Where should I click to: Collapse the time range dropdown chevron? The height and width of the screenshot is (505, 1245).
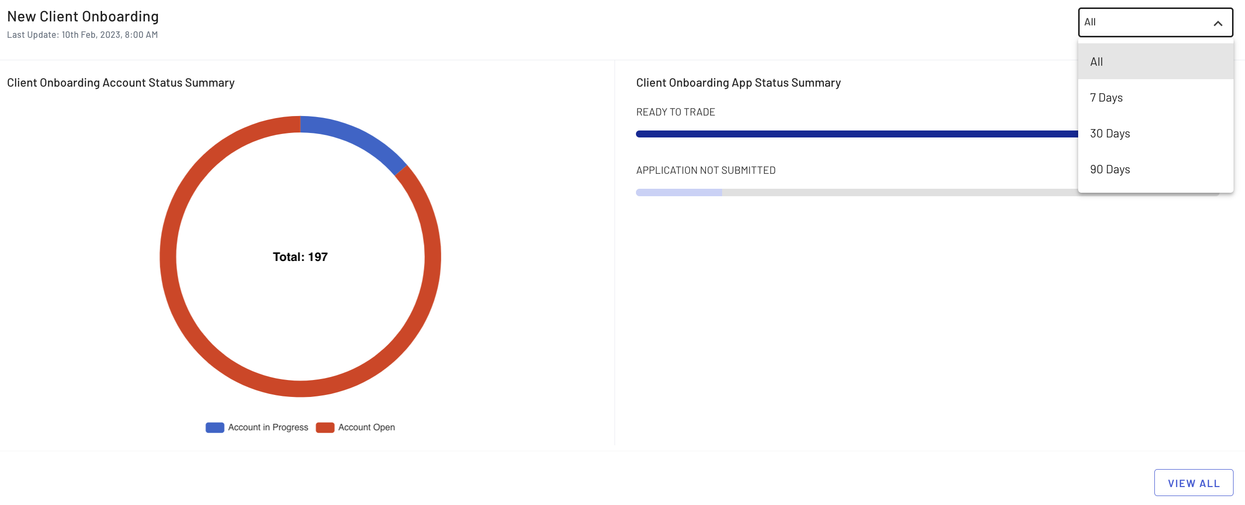pyautogui.click(x=1218, y=23)
